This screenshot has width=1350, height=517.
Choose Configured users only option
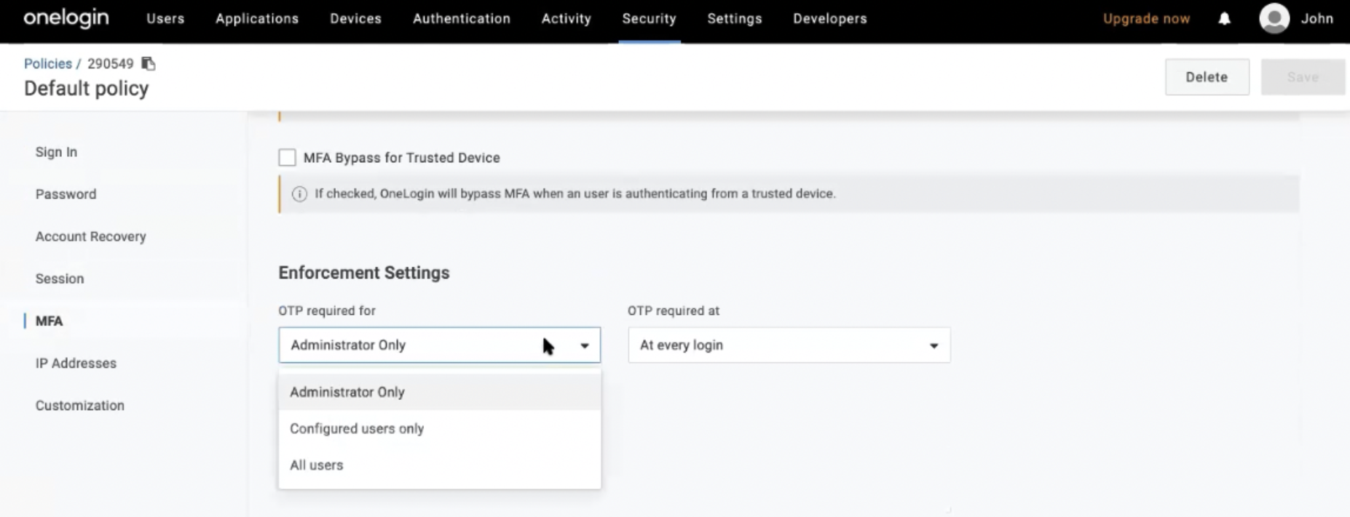[x=440, y=428]
